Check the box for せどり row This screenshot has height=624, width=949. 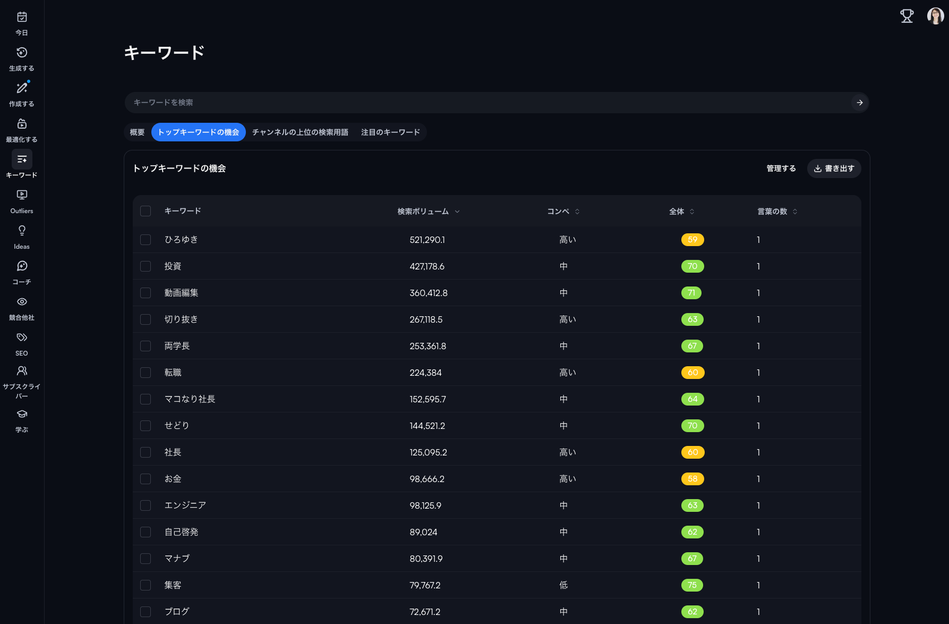pyautogui.click(x=146, y=426)
